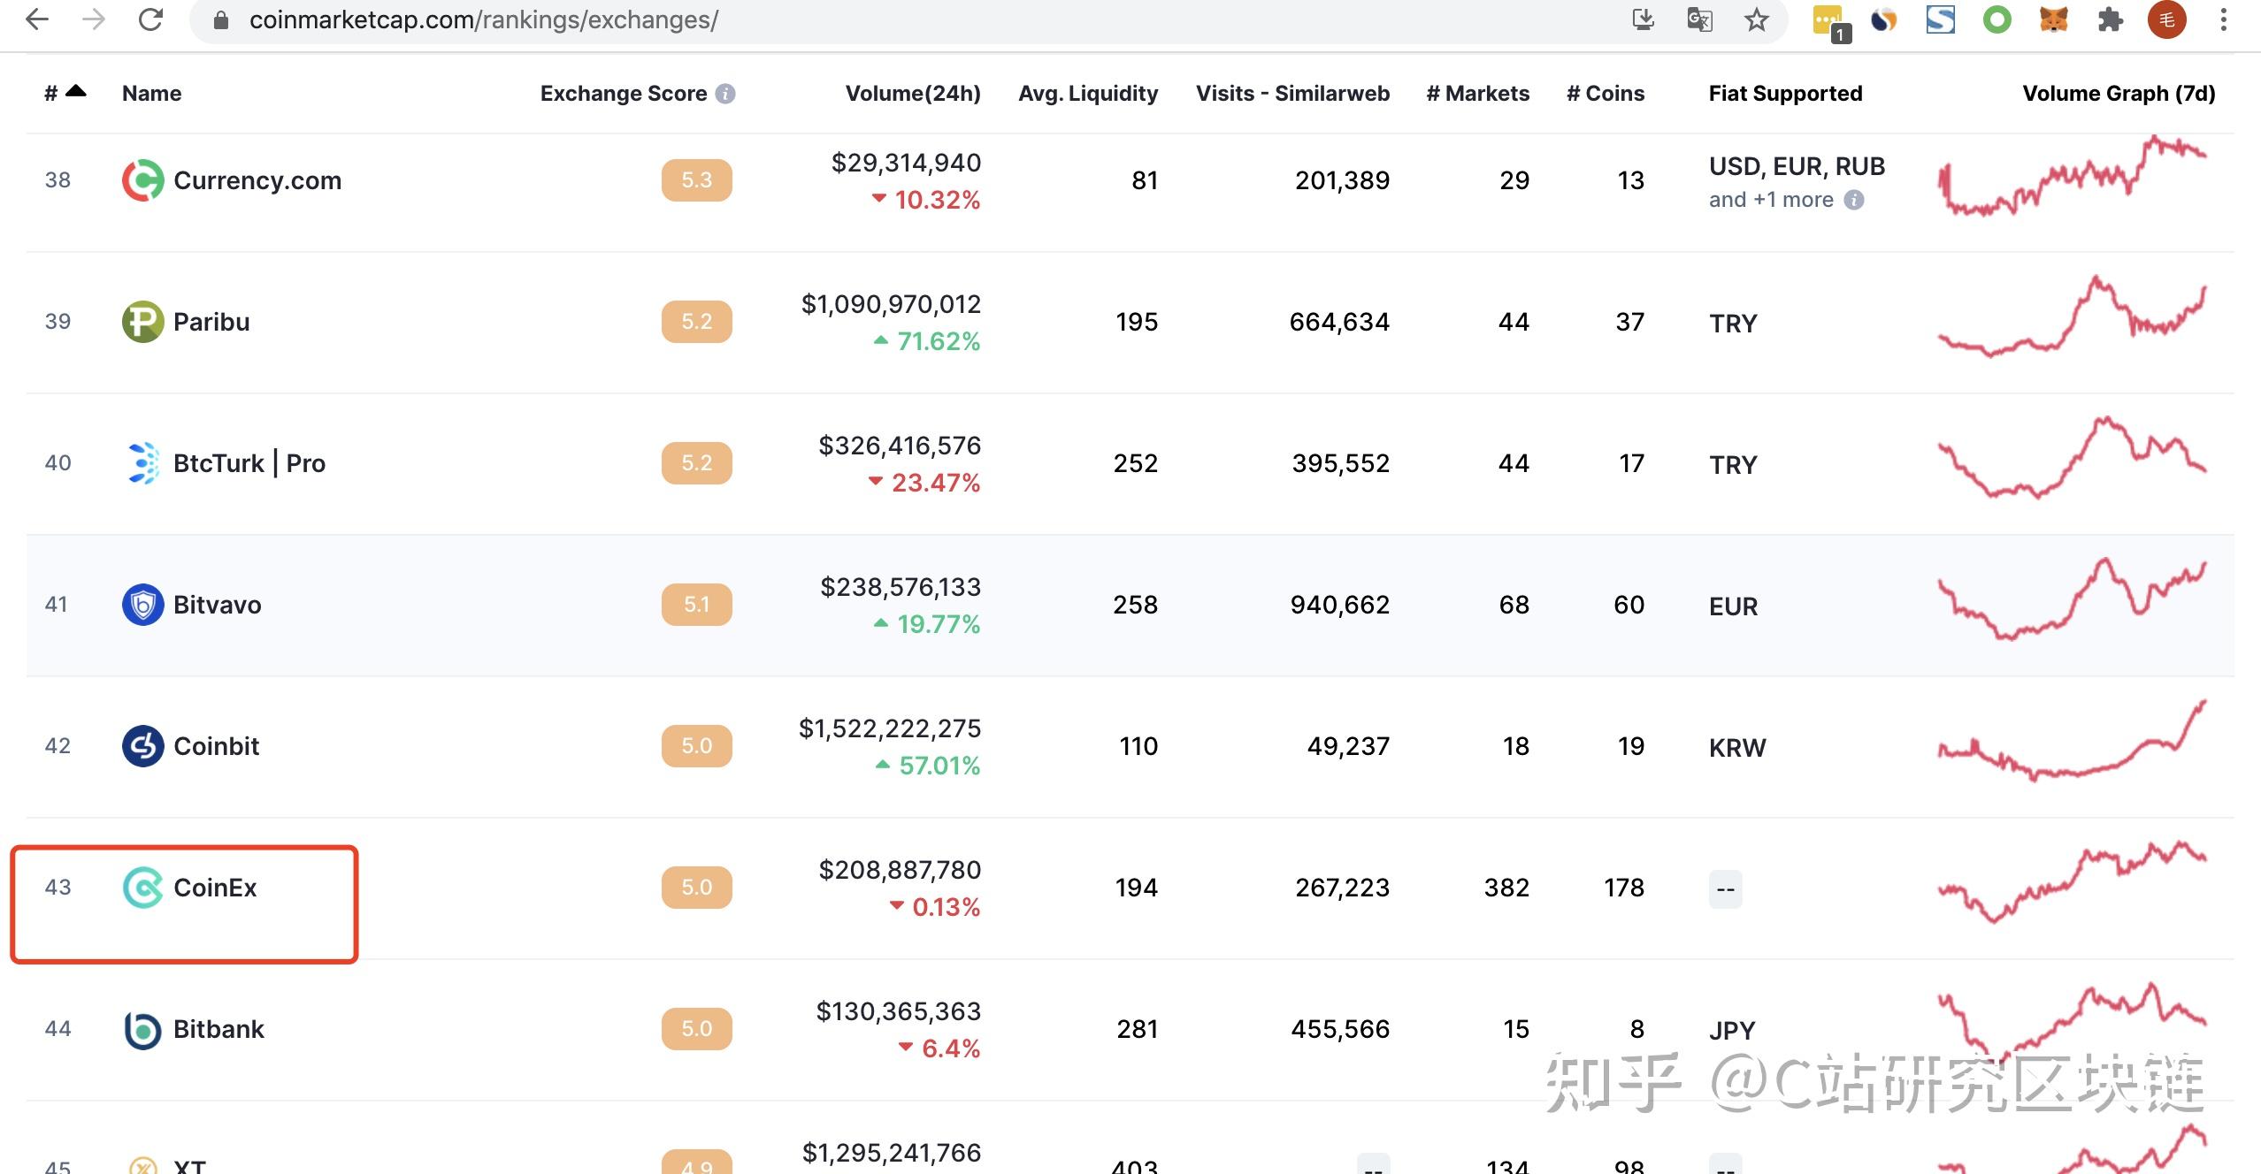Screen dimensions: 2261x1174
Task: Open the Extensions puzzle piece menu
Action: tap(2111, 19)
